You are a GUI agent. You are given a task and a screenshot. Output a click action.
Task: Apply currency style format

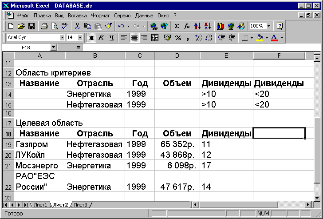(167, 37)
